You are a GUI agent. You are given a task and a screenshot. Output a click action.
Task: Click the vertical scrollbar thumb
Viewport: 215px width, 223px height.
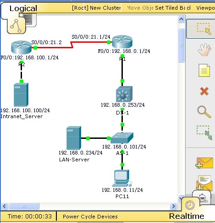(181, 45)
